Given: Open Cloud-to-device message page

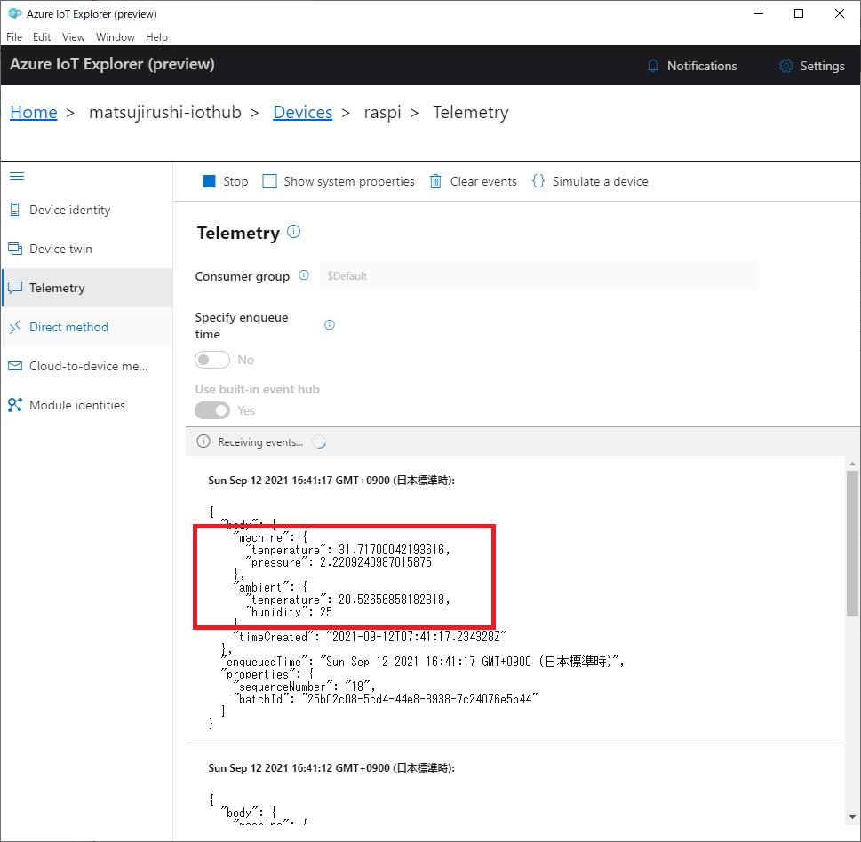Looking at the screenshot, I should click(x=87, y=366).
